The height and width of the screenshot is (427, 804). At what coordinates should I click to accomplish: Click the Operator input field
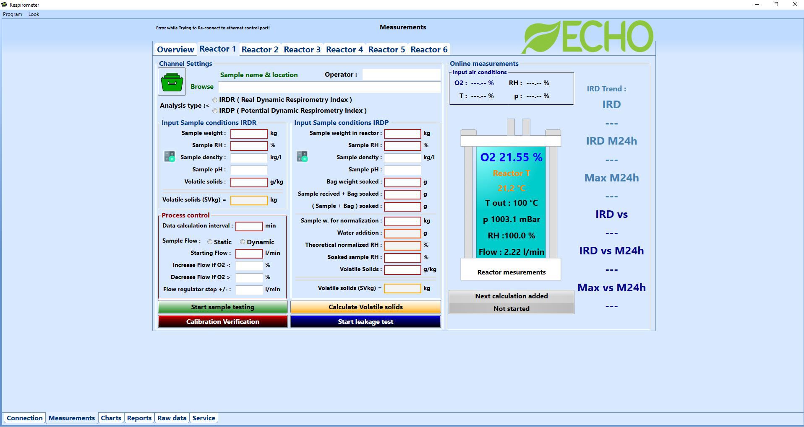pos(401,75)
